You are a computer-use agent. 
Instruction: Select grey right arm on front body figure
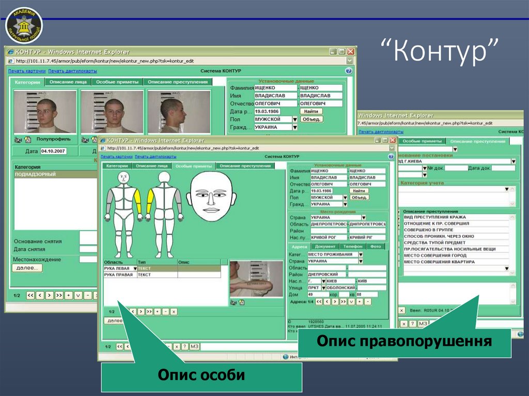point(110,201)
